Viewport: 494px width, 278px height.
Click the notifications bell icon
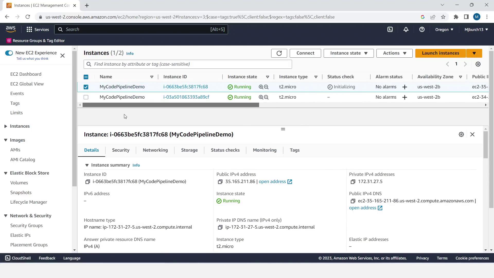406,30
